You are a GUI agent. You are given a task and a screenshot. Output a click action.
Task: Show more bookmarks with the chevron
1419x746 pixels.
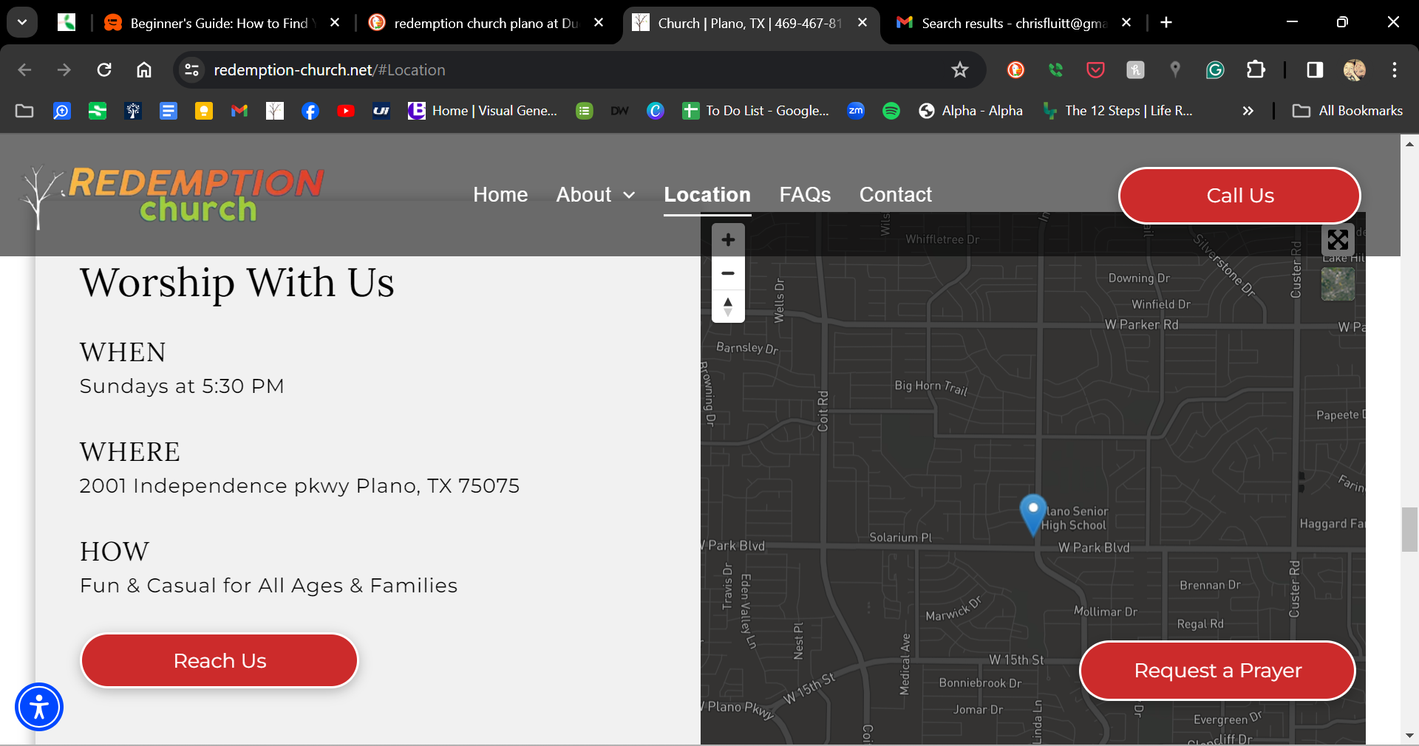tap(1248, 111)
